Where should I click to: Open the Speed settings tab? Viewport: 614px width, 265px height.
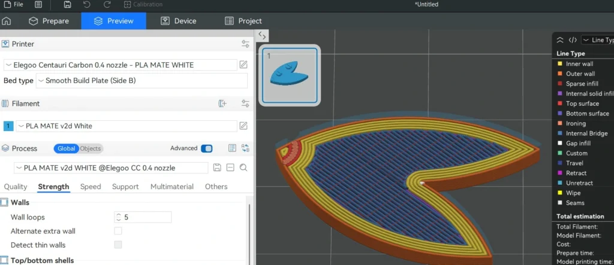(91, 187)
